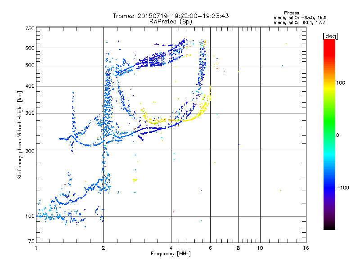Click the small yellow-green dot cluster near 150 km
Image resolution: width=360 pixels, height=270 pixels.
click(135, 180)
